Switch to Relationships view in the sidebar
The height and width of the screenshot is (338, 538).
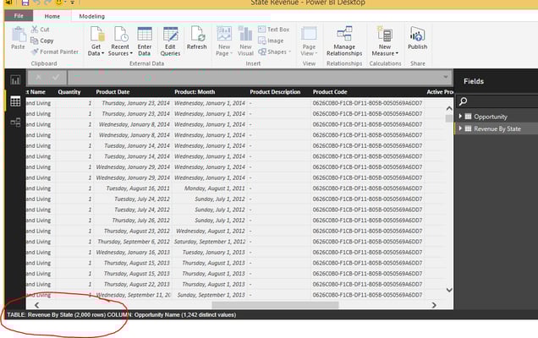(15, 123)
